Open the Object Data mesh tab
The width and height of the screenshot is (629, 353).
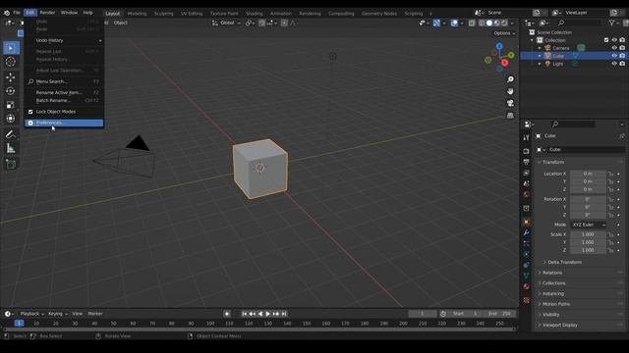pyautogui.click(x=527, y=276)
